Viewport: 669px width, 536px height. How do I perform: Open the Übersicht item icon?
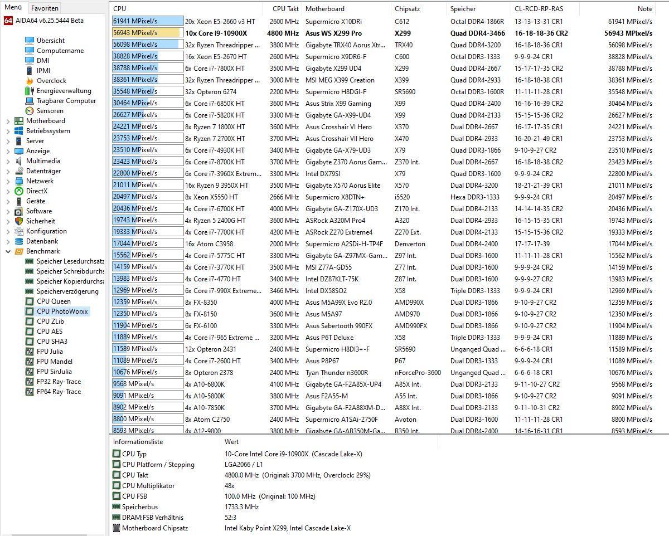30,41
